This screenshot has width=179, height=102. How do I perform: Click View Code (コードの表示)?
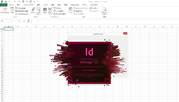[59, 11]
